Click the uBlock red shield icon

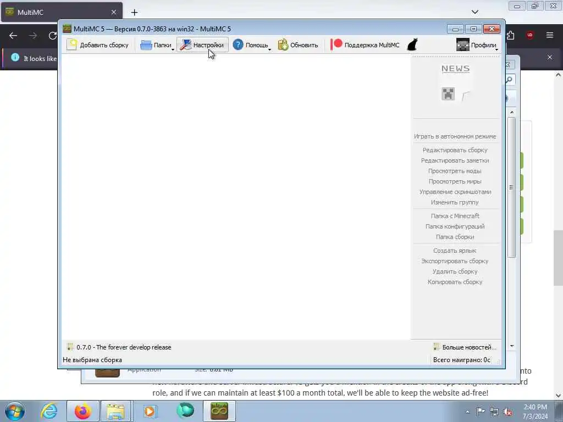coord(529,35)
